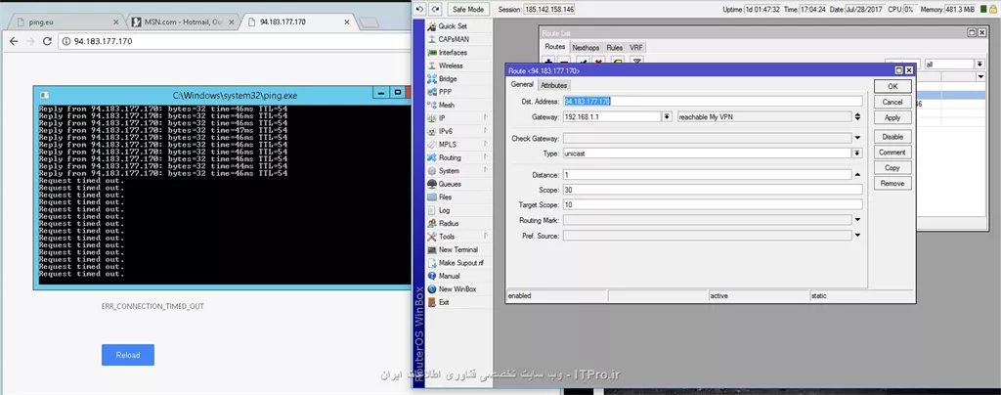1001x395 pixels.
Task: Open New WinBox from sidebar
Action: [457, 289]
